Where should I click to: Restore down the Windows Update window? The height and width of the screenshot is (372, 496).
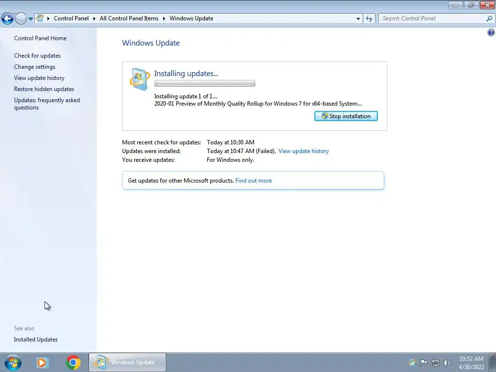point(471,5)
